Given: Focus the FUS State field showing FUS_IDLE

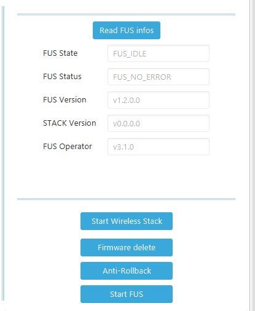Looking at the screenshot, I should click(159, 53).
